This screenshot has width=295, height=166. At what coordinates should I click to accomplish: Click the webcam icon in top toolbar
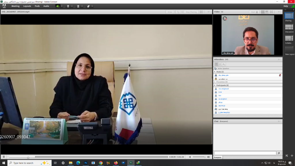tap(78, 6)
